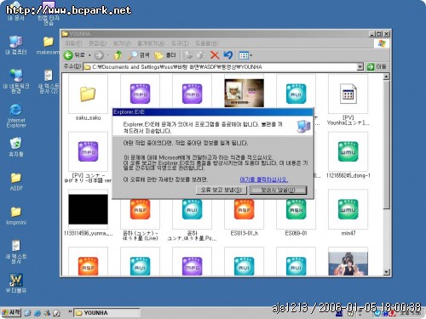426x319 pixels.
Task: Click the YOUNHA taskbar button
Action: (x=106, y=313)
